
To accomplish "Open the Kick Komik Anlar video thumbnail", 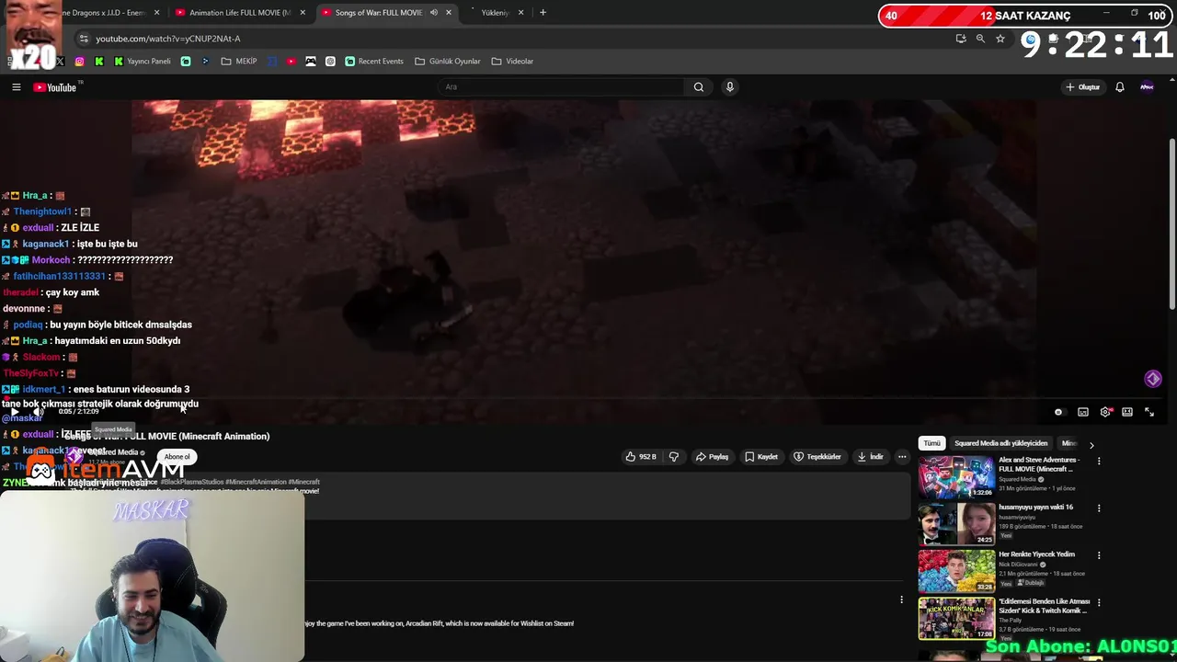I will tap(956, 619).
